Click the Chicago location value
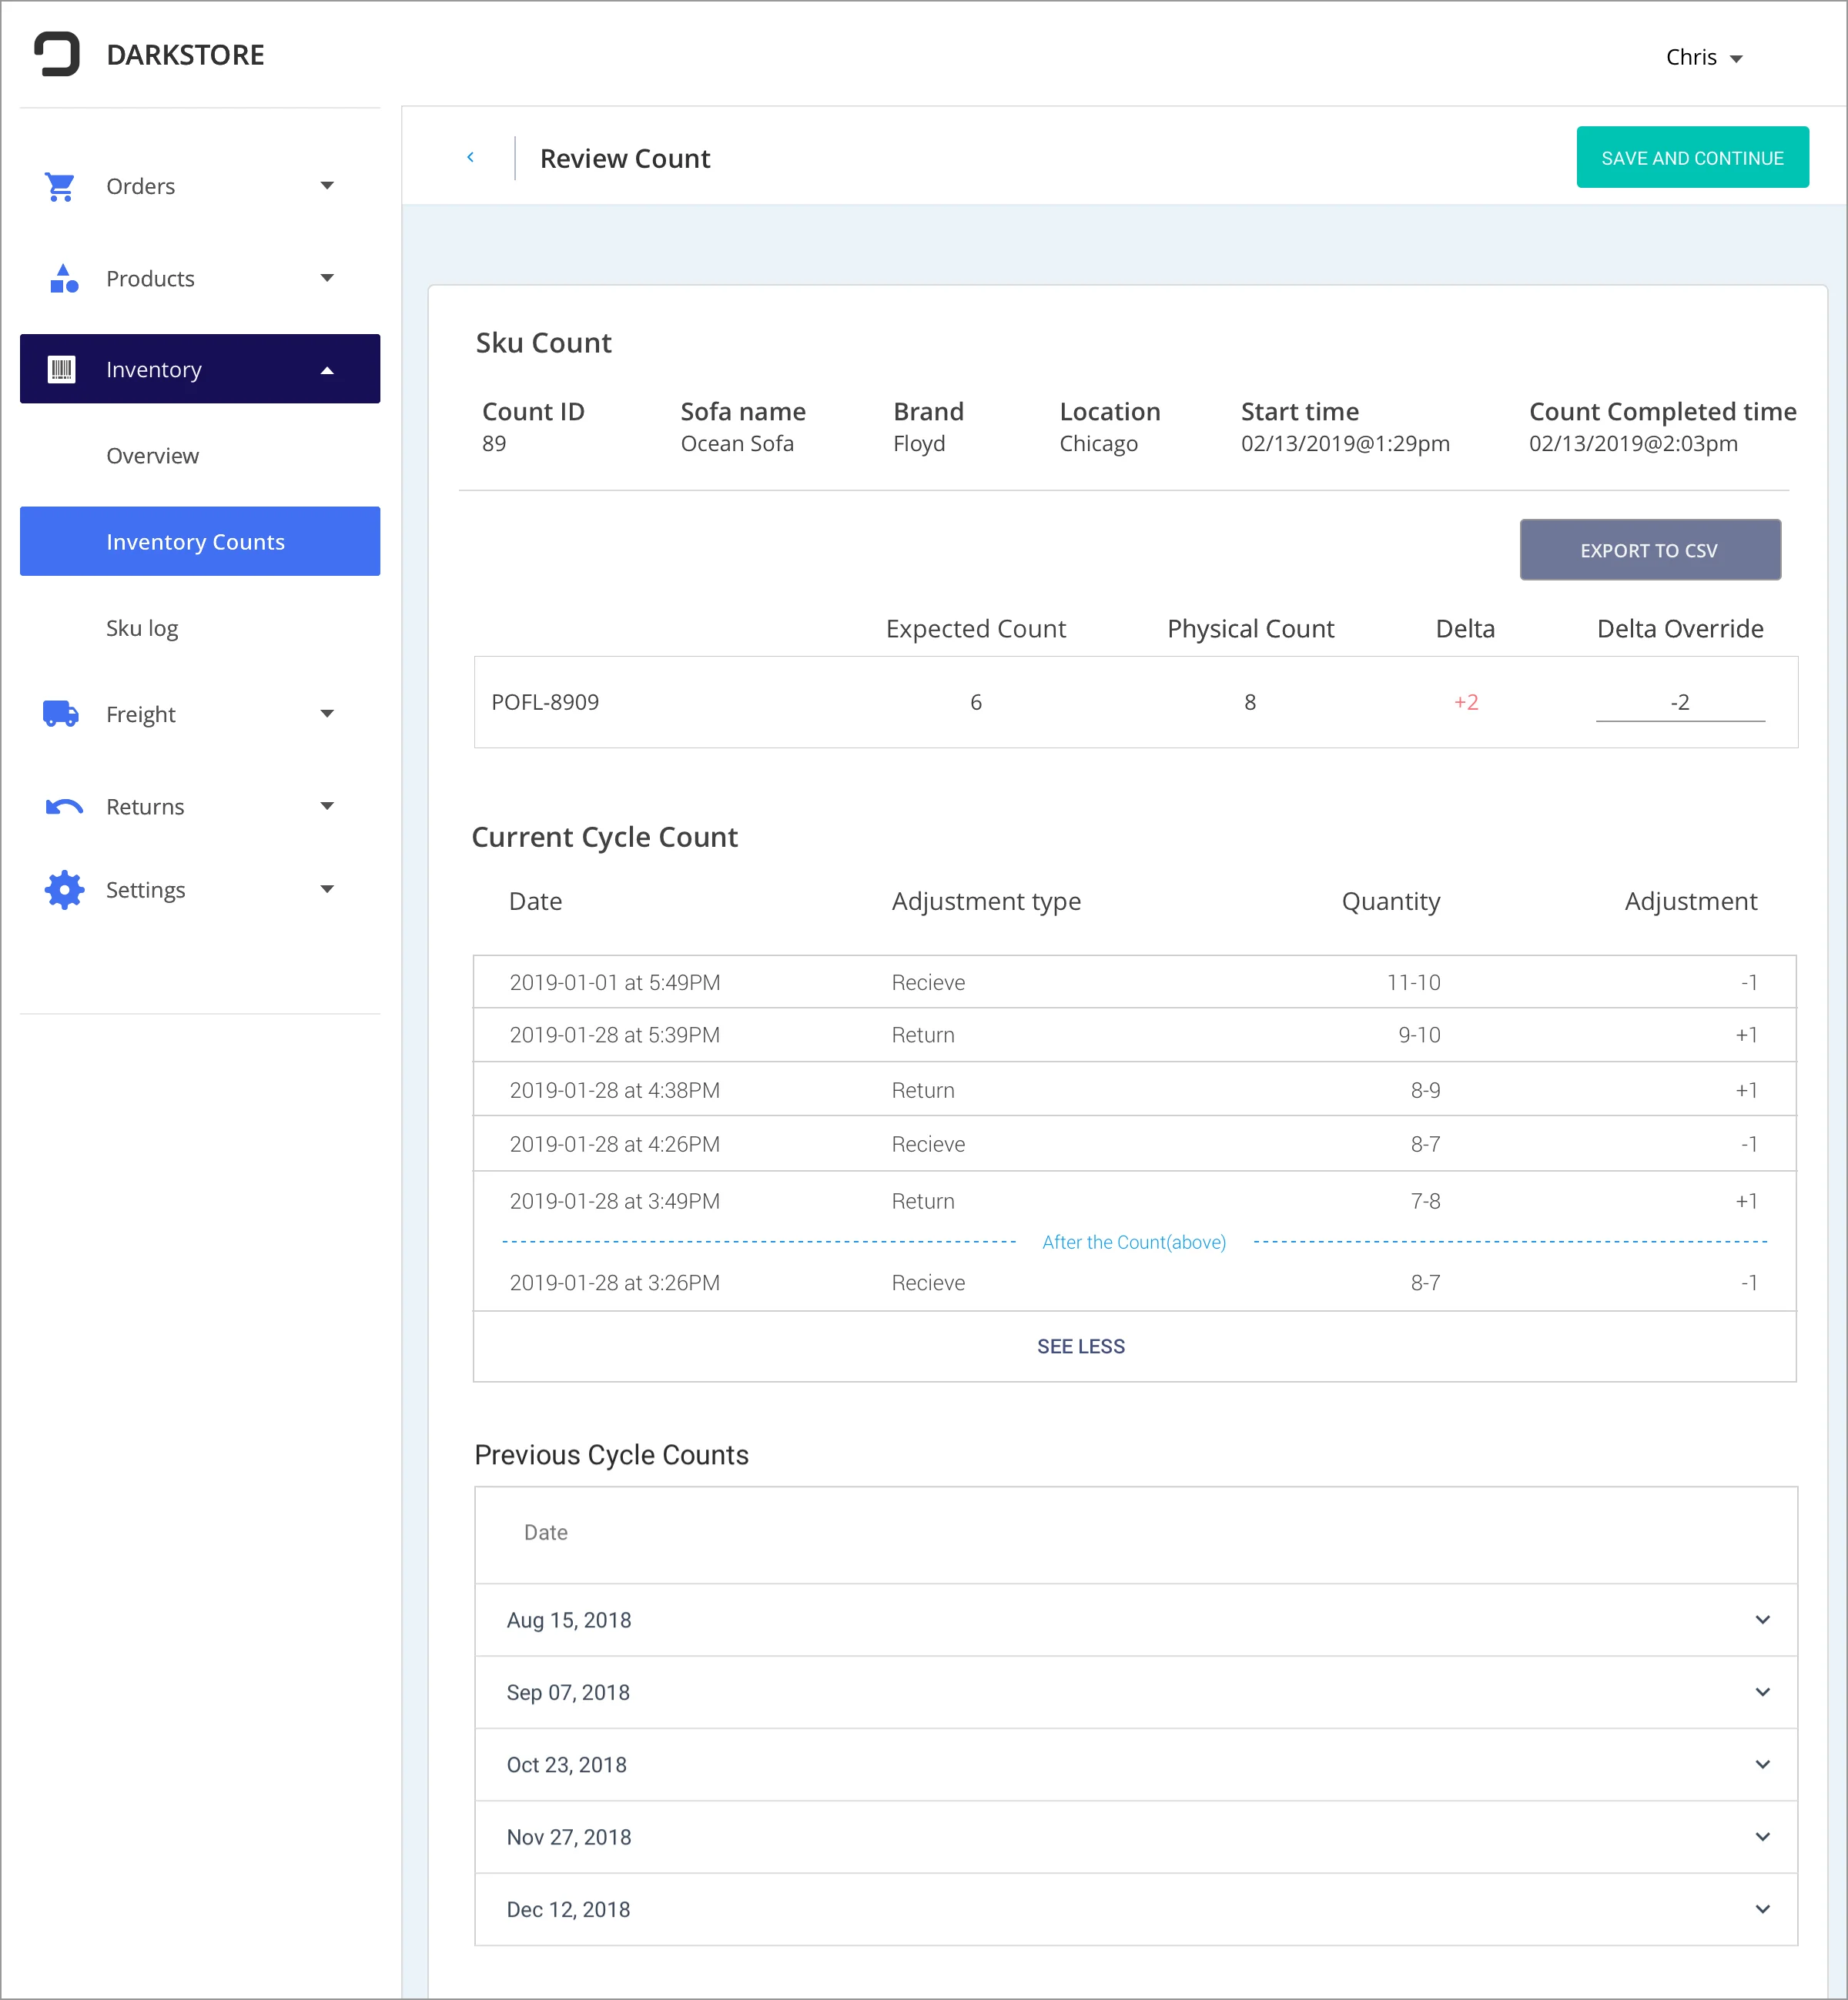Viewport: 1848px width, 2000px height. tap(1098, 443)
